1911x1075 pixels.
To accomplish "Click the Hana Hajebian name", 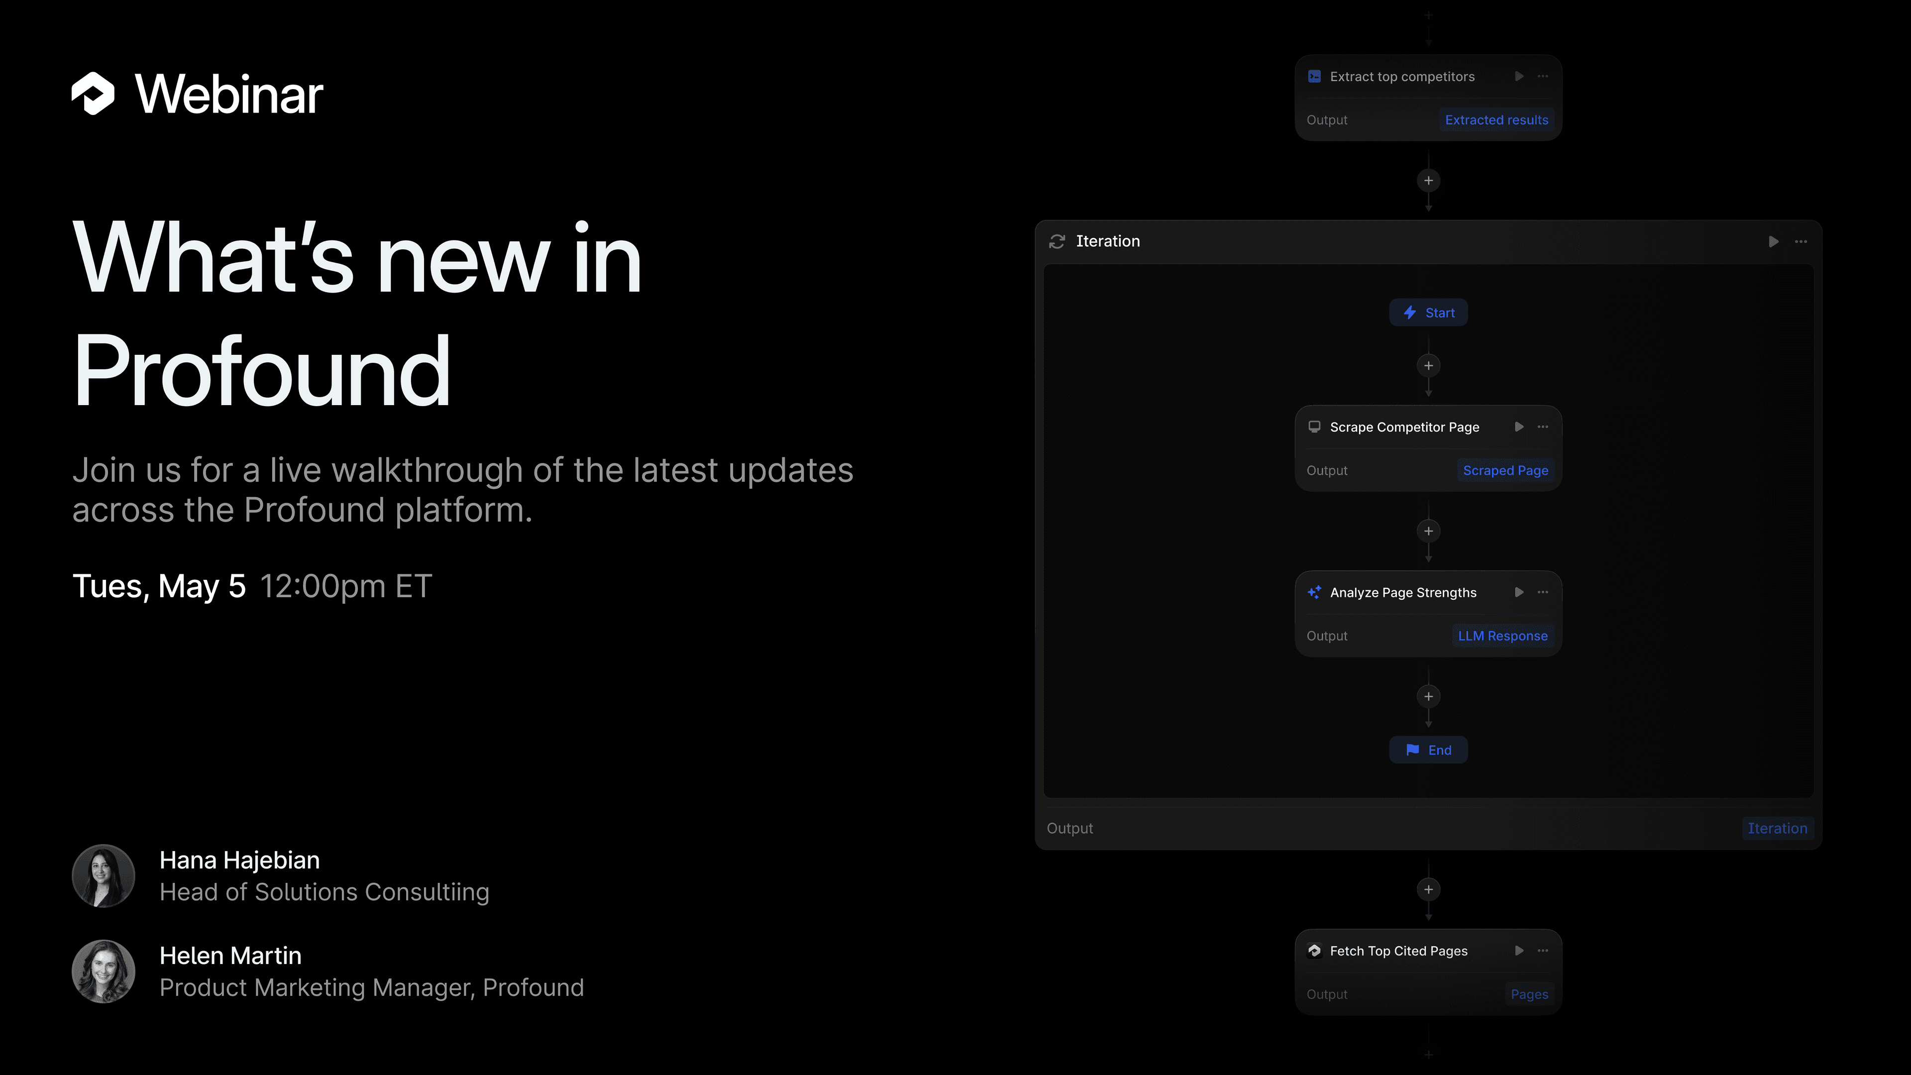I will coord(239,860).
